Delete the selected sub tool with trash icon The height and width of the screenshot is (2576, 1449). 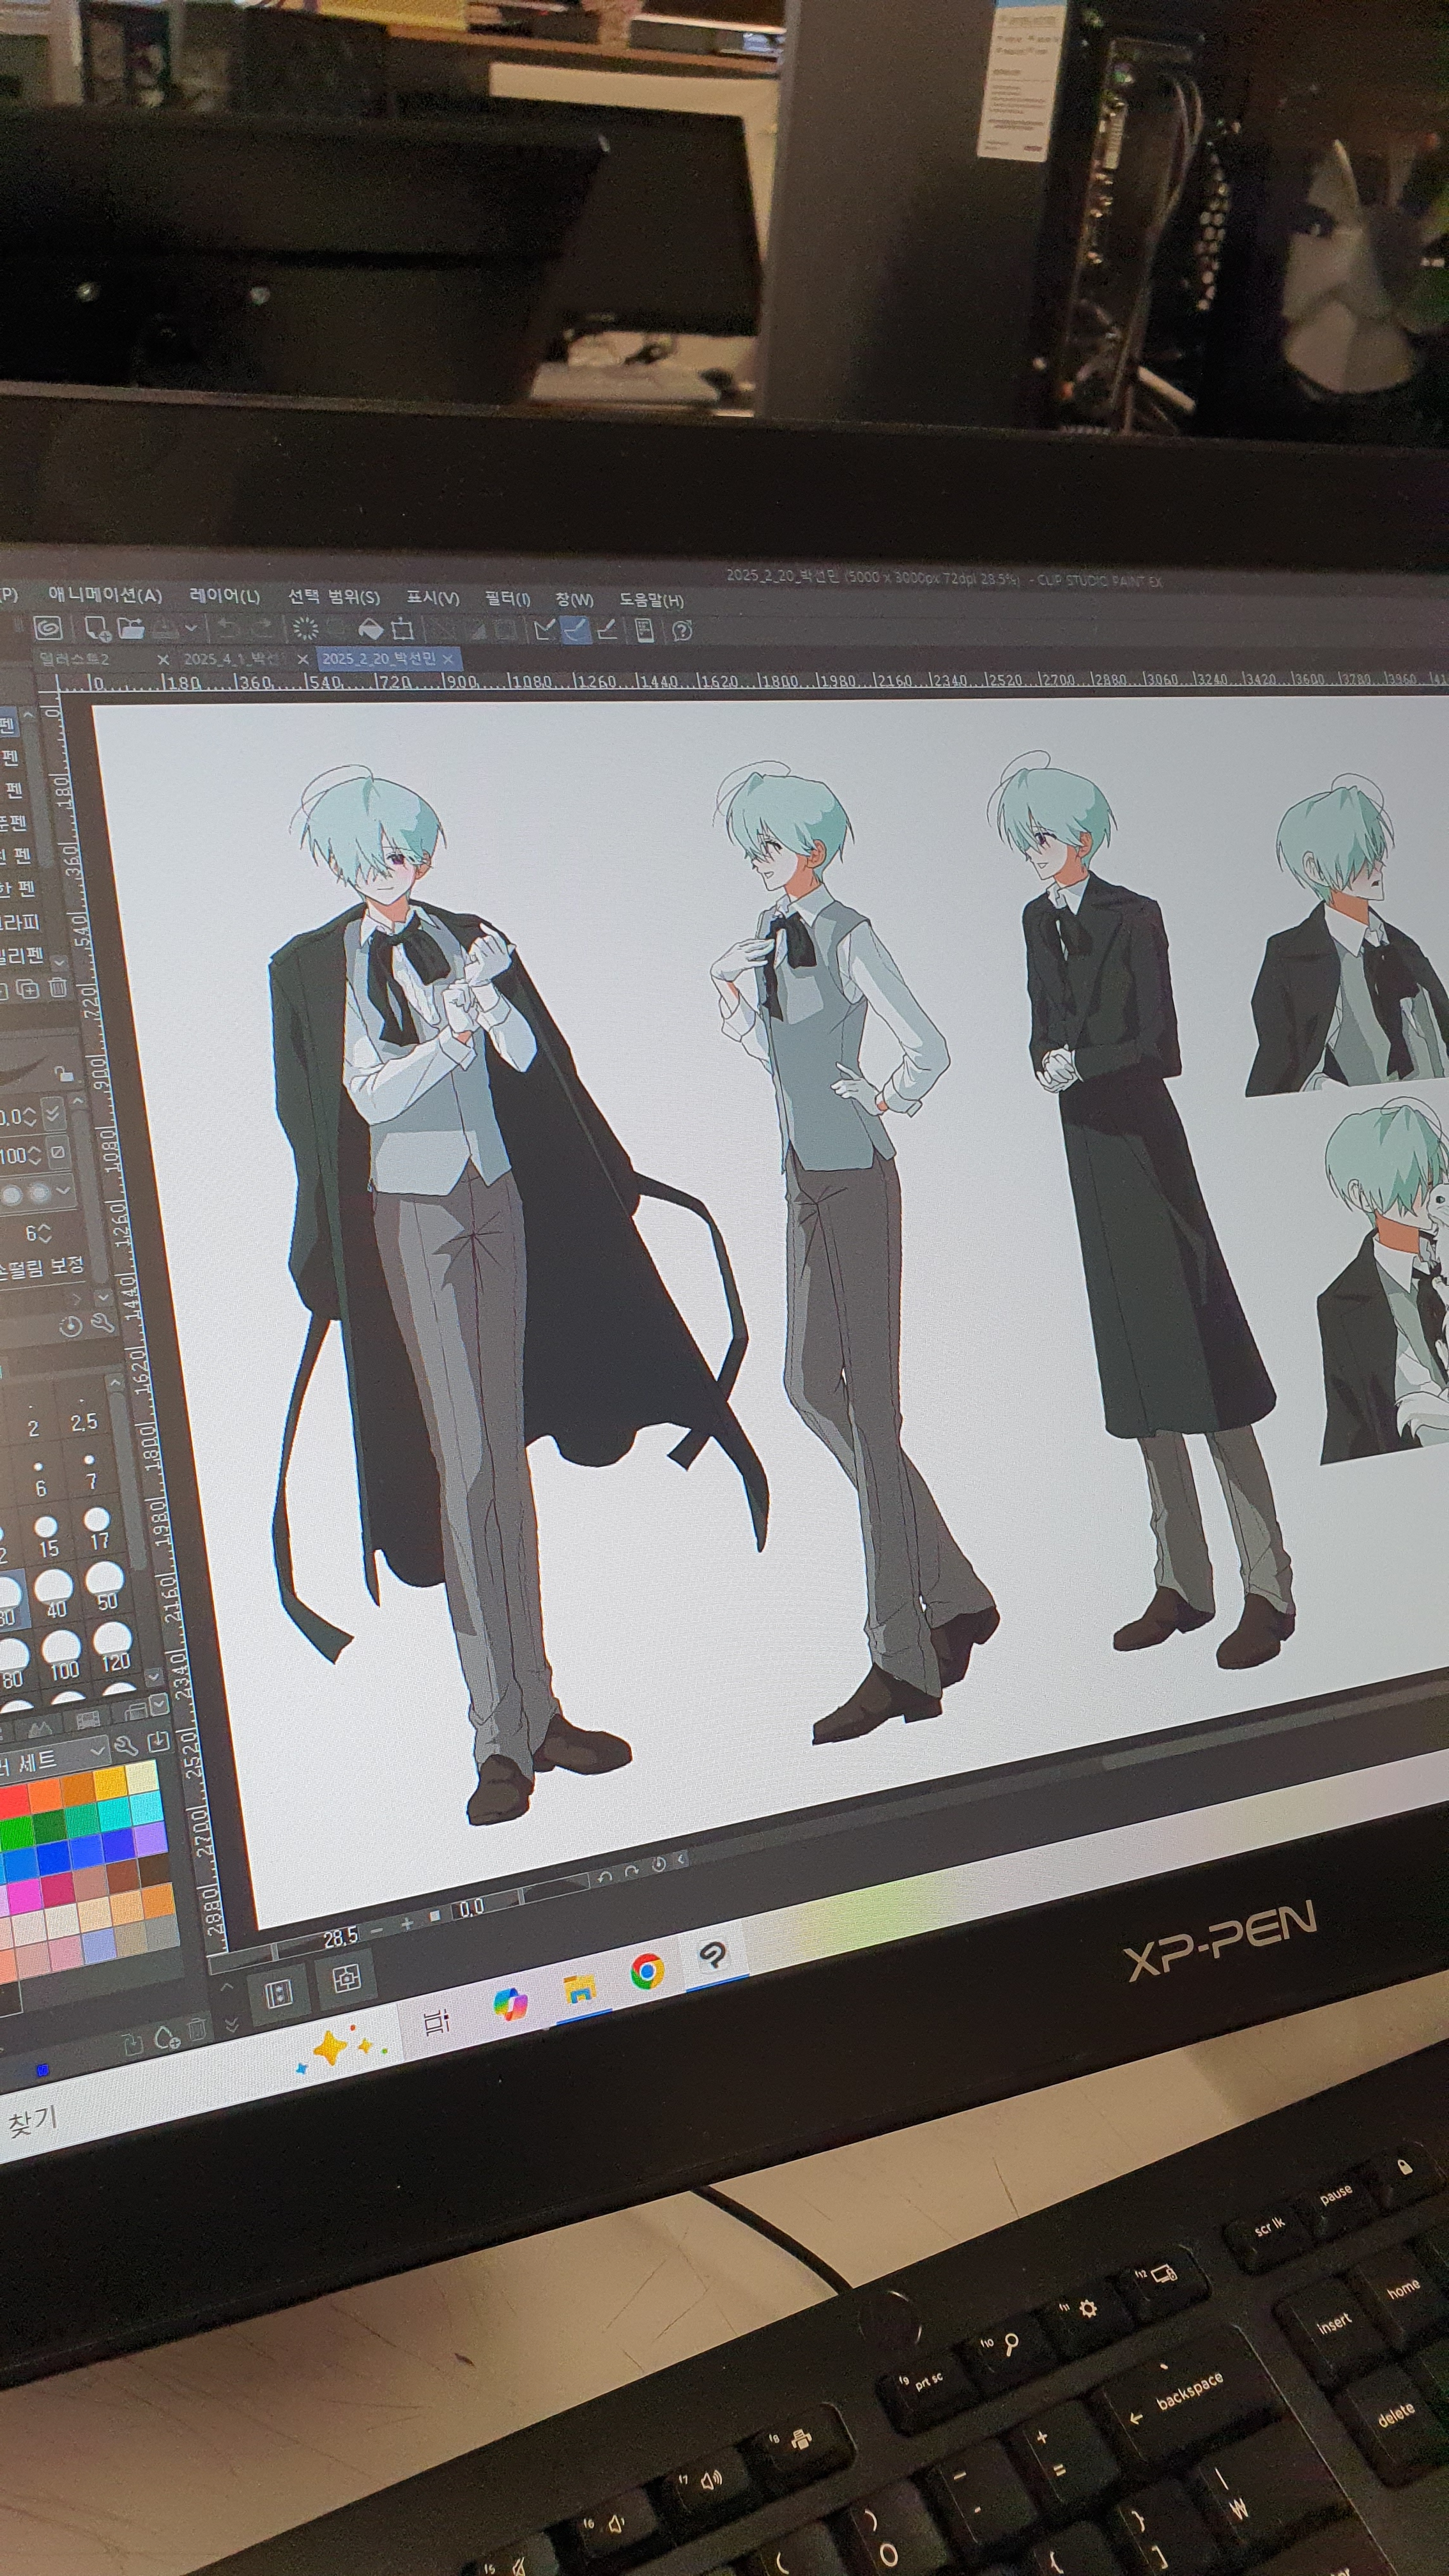tap(58, 988)
